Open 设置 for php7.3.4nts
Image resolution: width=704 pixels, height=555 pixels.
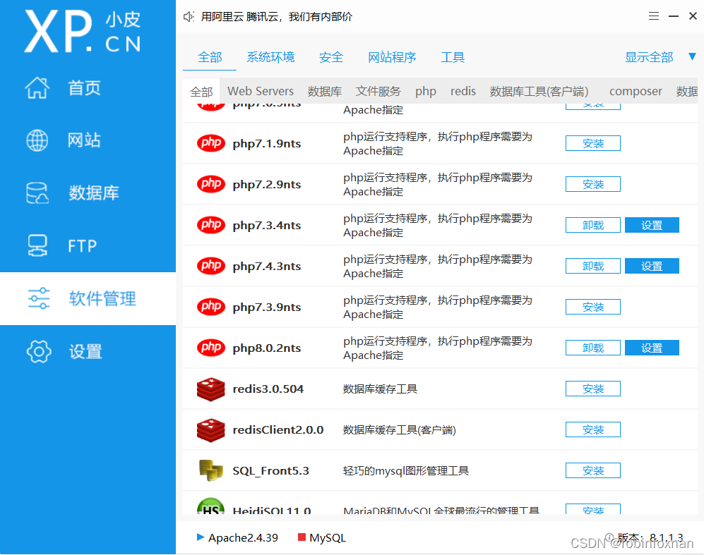click(x=652, y=225)
